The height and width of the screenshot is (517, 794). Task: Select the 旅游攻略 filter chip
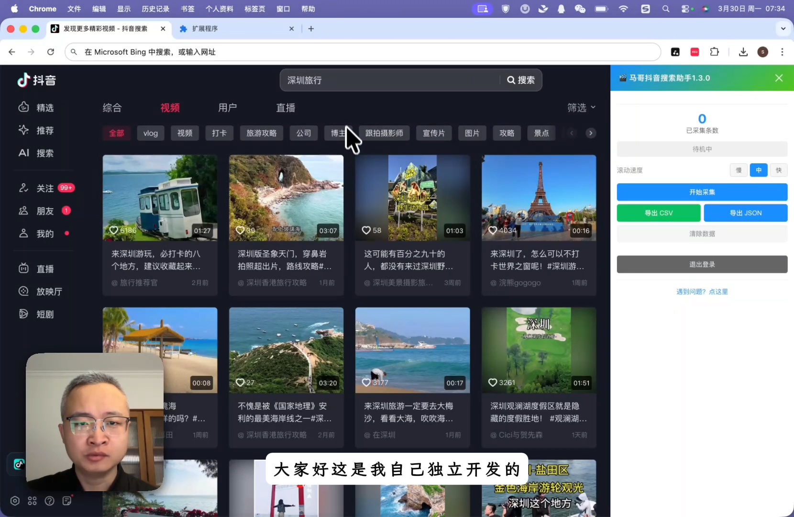coord(262,133)
